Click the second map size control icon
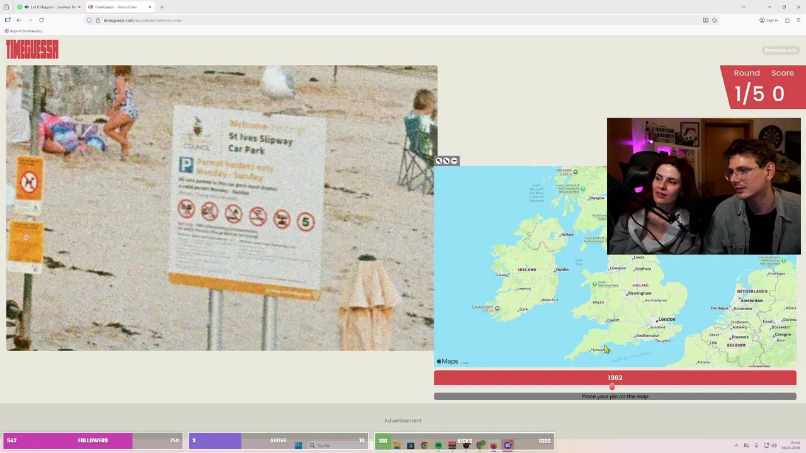The width and height of the screenshot is (806, 453). (x=446, y=161)
